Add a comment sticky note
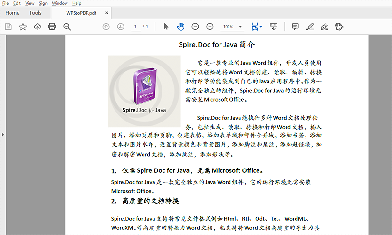This screenshot has height=235, width=392. click(x=295, y=27)
